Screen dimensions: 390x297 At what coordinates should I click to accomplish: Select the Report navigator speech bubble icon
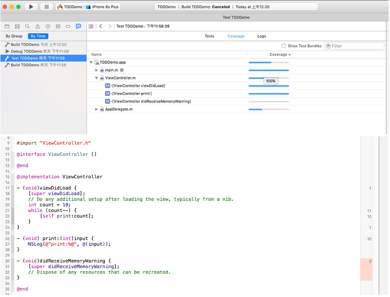78,26
